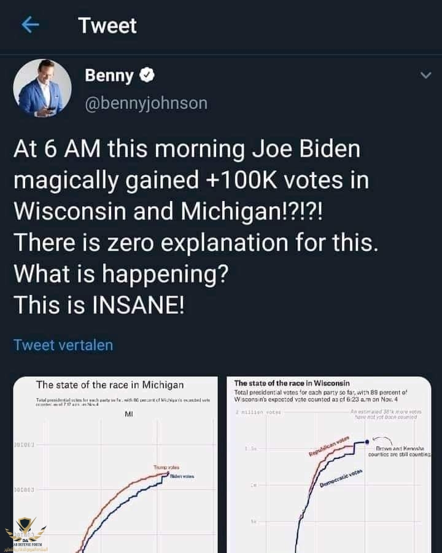Click the display name "Benny"

[x=109, y=76]
